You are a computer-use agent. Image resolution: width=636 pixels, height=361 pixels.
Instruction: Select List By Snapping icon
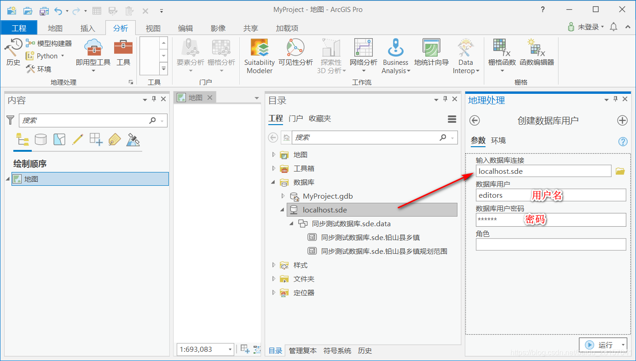(96, 139)
